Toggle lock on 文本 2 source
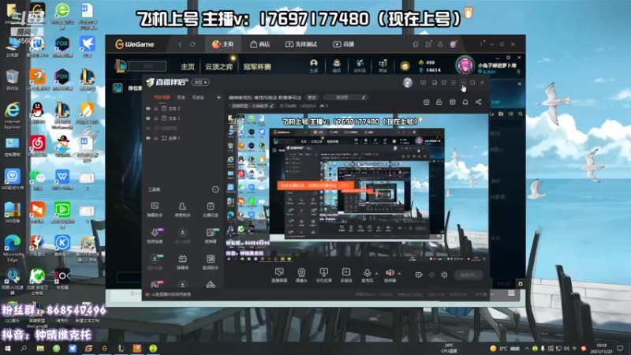Image resolution: width=631 pixels, height=355 pixels. [x=155, y=109]
